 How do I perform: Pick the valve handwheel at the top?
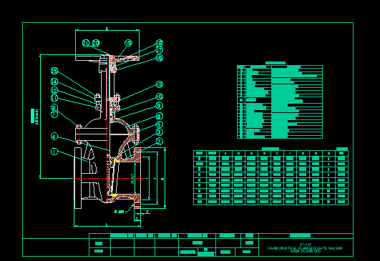pos(107,58)
